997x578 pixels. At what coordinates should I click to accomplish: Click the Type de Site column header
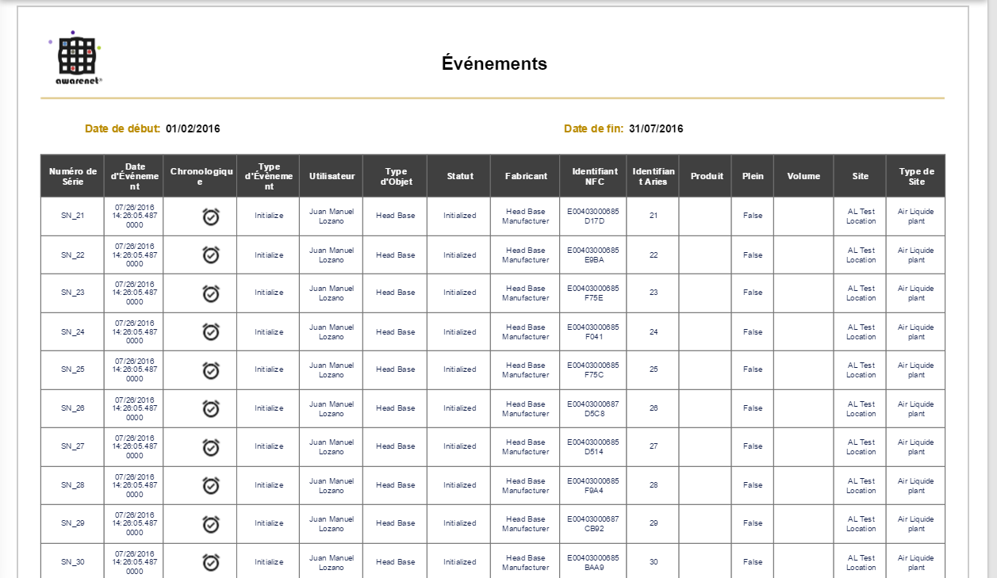click(916, 176)
